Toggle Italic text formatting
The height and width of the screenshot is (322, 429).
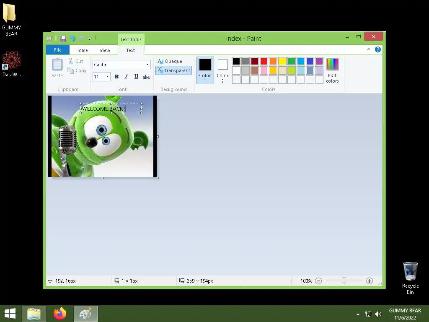click(x=126, y=77)
